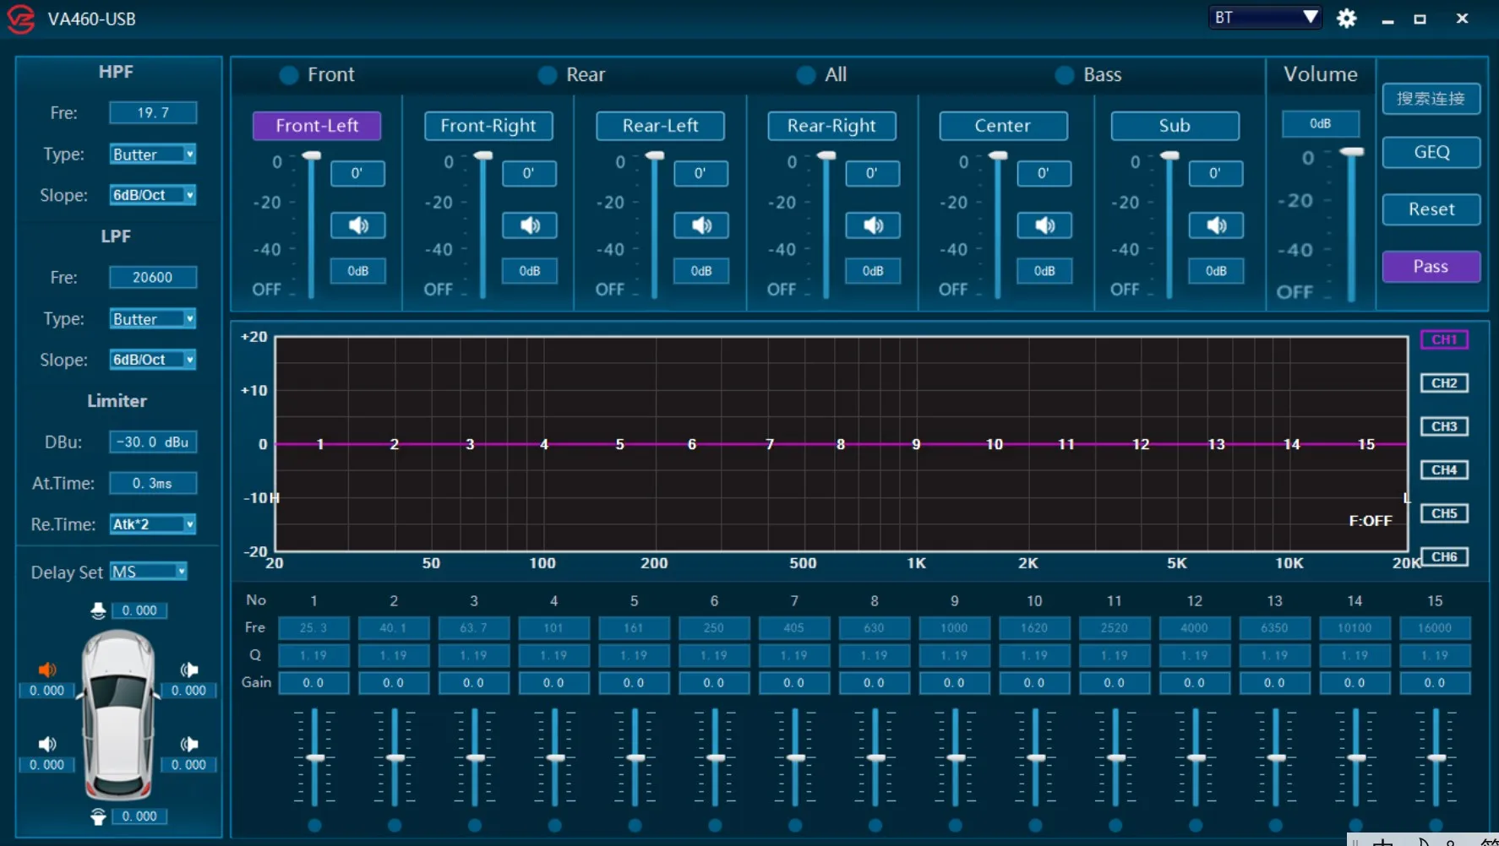Mute the Front-Left channel speaker

click(x=357, y=225)
